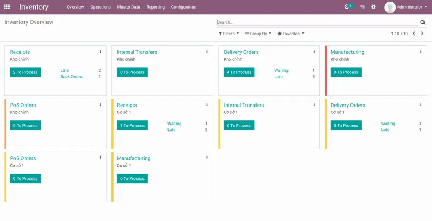Open kebab menu on PoS Orders Cơ sở 1 card

click(x=100, y=158)
